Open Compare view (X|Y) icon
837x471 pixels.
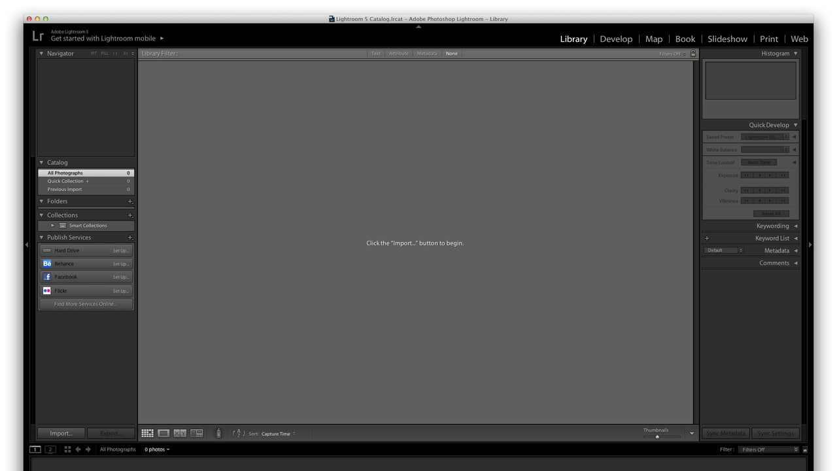coord(180,433)
